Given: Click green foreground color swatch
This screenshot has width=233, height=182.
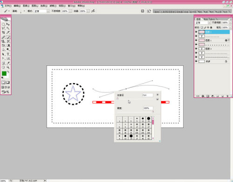Looking at the screenshot, I should (4, 73).
